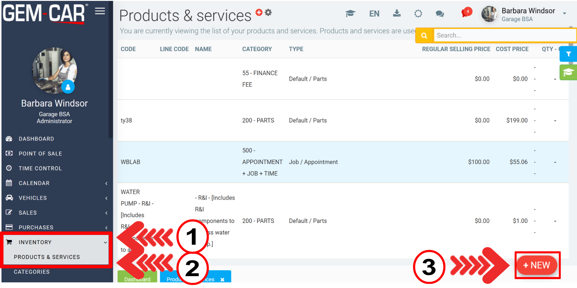Viewport: 577px width, 288px height.
Task: Open Products & Services in sidebar
Action: (47, 257)
